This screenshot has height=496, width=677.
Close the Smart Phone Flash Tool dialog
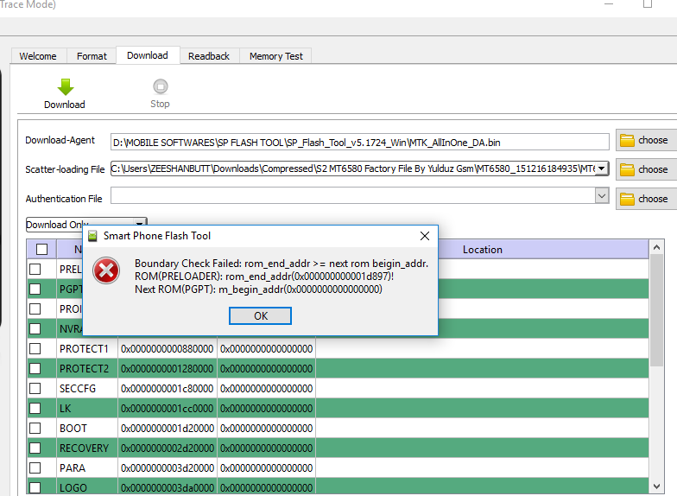424,236
